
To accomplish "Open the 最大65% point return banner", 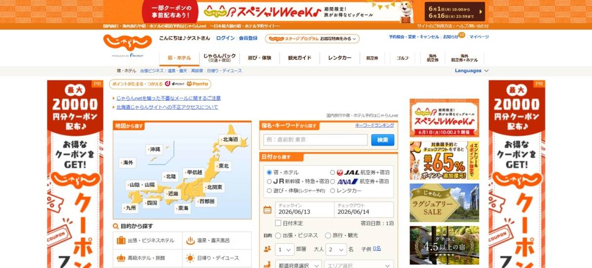I will coord(444,160).
